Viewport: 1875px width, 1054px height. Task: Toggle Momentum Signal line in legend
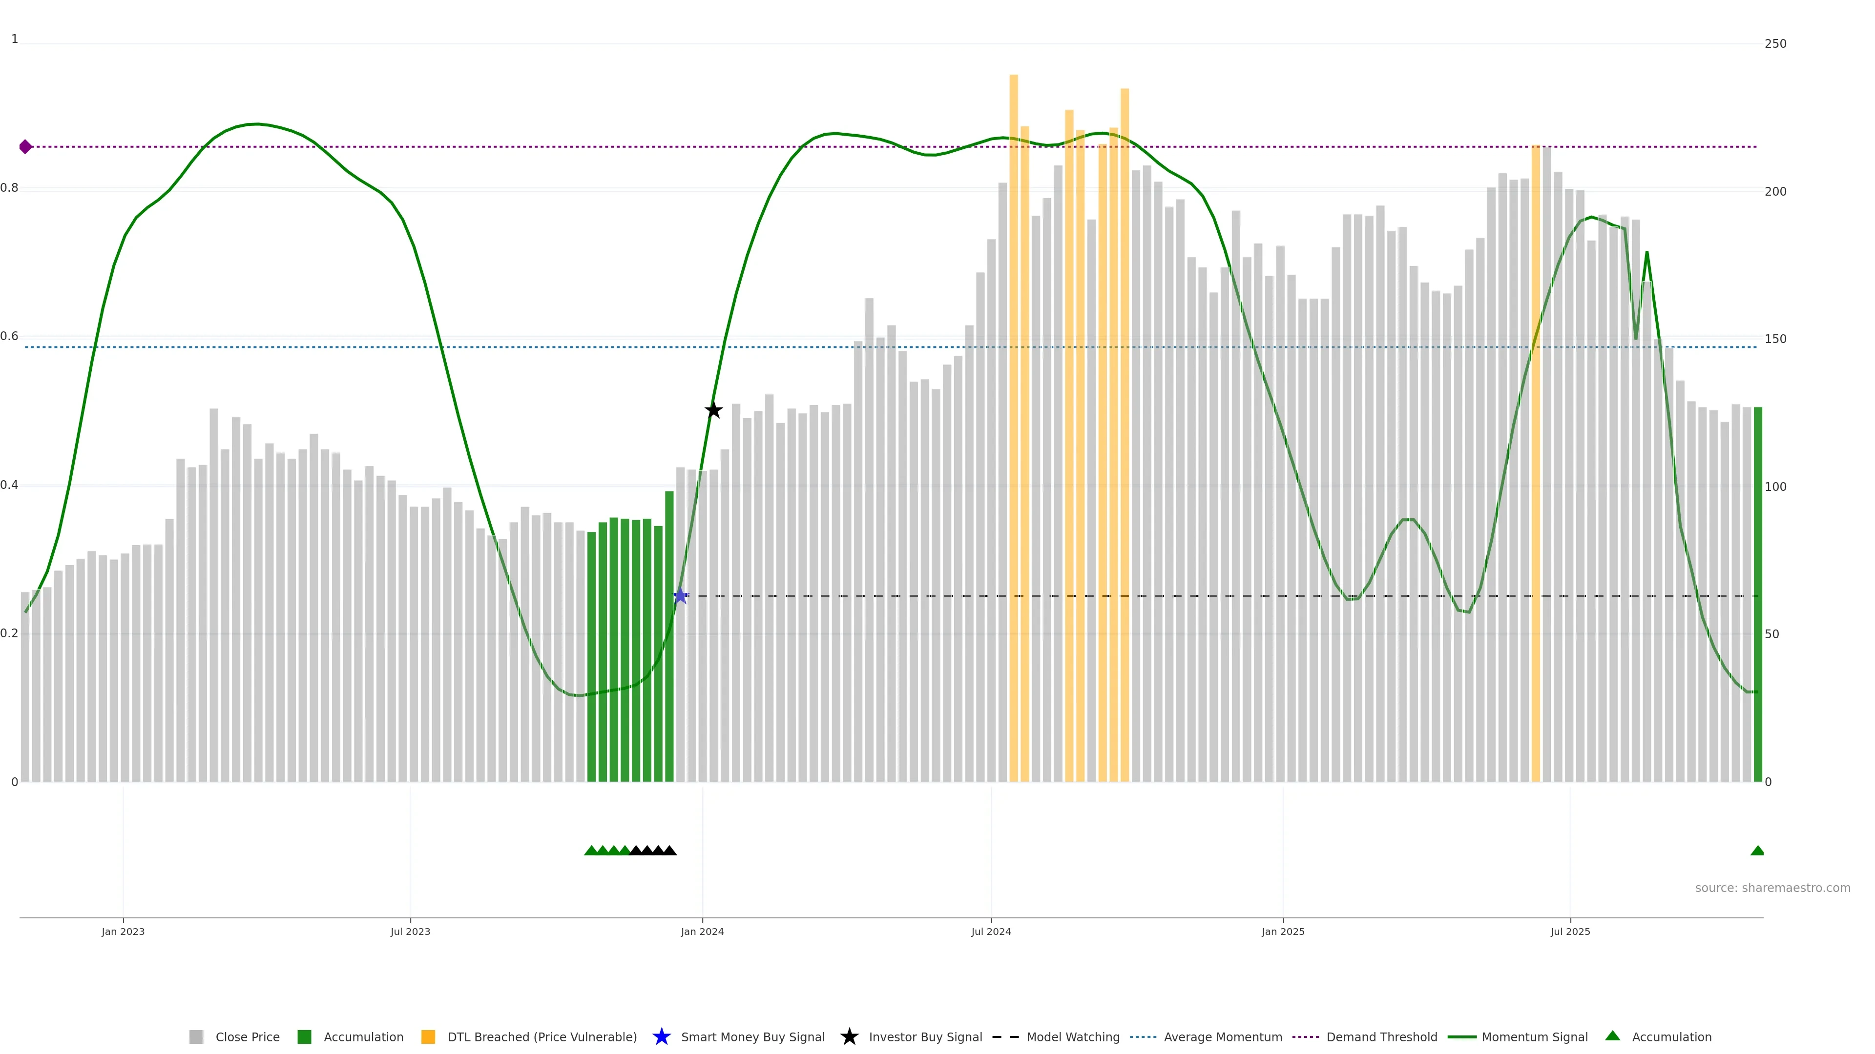[1534, 1036]
